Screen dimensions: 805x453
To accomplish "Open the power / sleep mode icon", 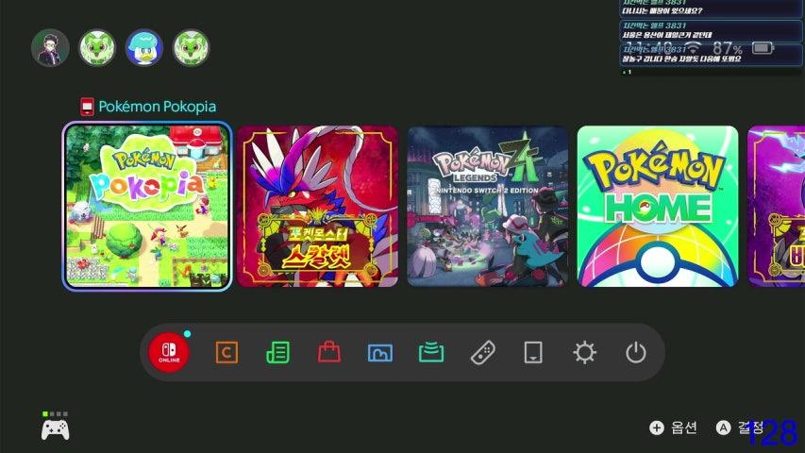I will pyautogui.click(x=635, y=352).
